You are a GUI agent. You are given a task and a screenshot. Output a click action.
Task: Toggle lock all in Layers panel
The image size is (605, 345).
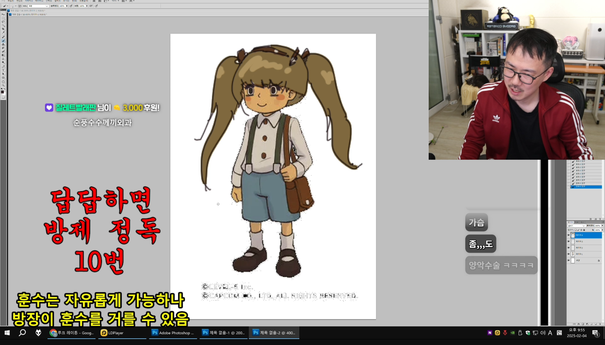tap(584, 230)
